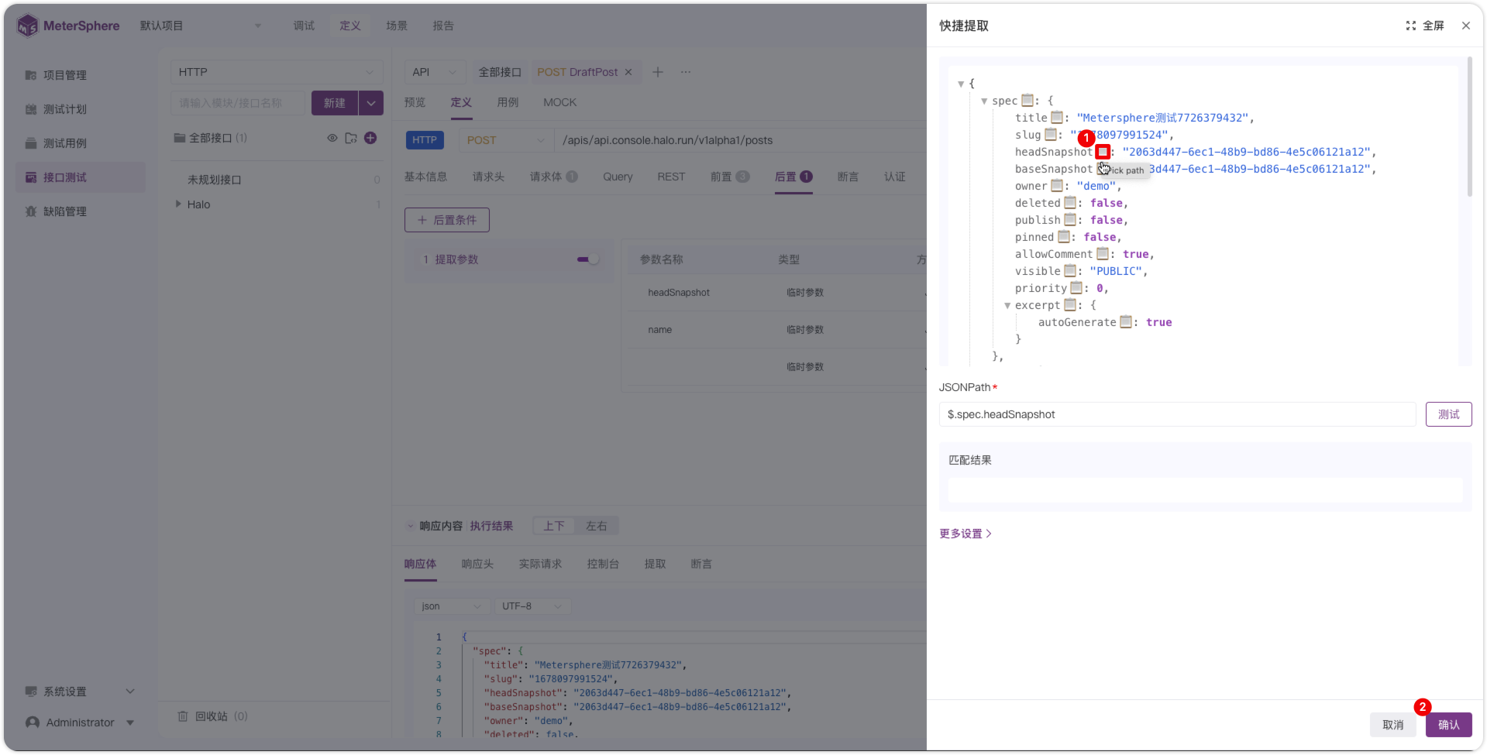Open the Administrator user menu
1487x755 pixels.
coord(81,722)
